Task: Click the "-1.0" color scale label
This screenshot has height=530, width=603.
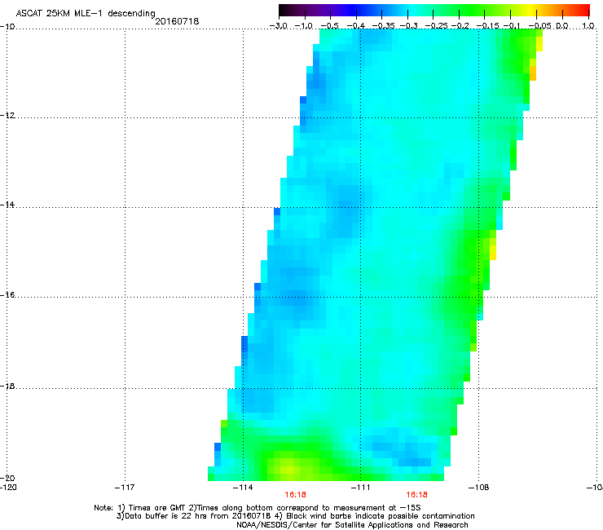Action: tap(303, 26)
